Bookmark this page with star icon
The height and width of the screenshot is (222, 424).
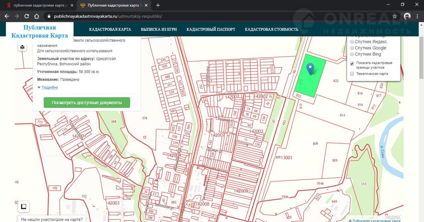click(395, 16)
